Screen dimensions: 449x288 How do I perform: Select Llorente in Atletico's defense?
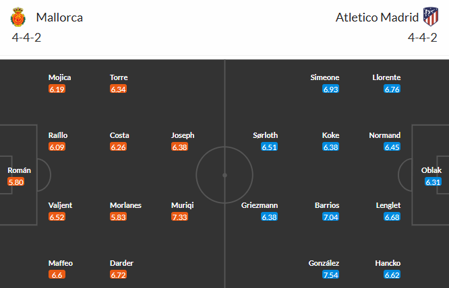386,77
